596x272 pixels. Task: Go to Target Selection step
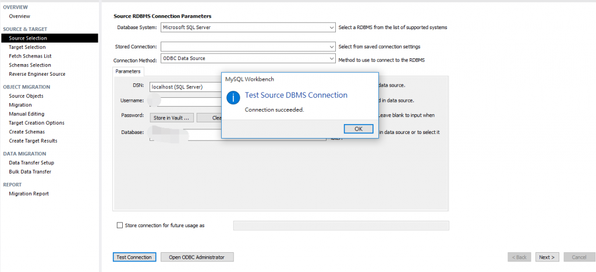tap(27, 47)
